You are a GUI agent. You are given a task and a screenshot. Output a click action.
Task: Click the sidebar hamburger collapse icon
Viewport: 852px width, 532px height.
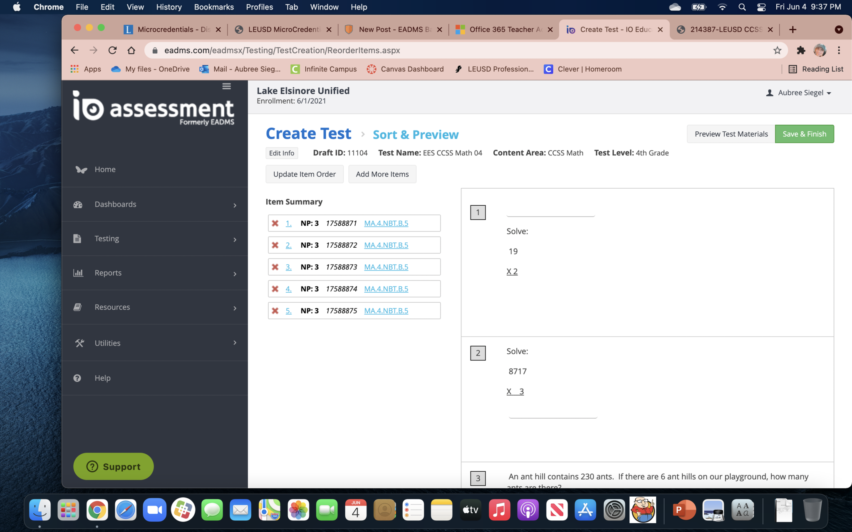[x=226, y=86]
